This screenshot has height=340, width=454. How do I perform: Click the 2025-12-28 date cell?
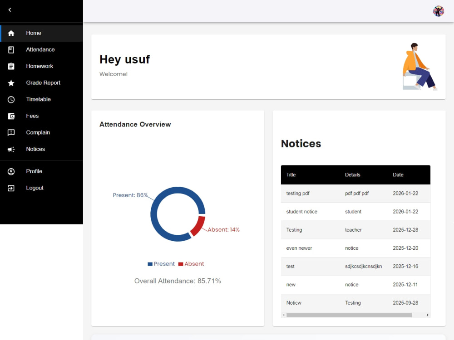point(405,230)
